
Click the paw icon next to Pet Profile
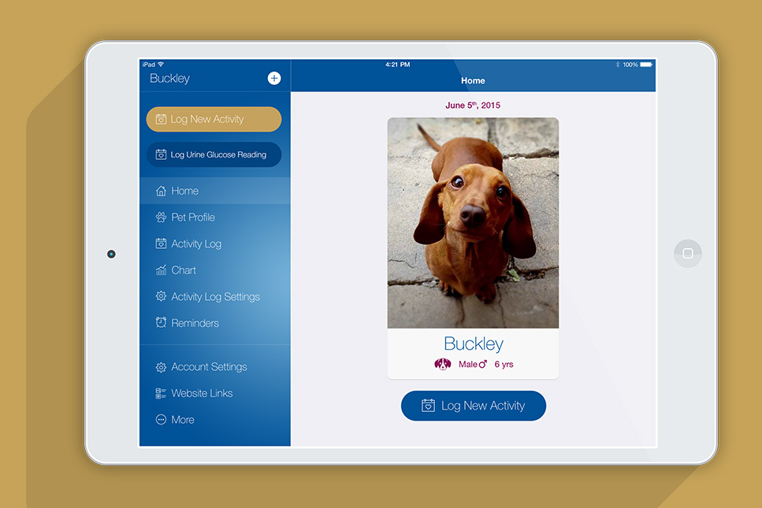161,217
